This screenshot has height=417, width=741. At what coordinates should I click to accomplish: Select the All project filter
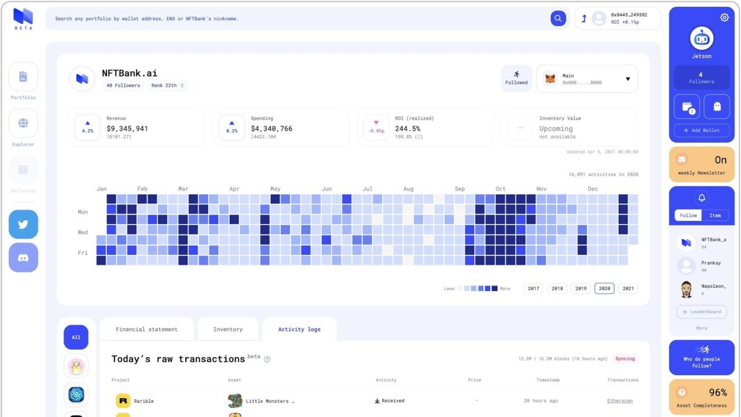(76, 337)
